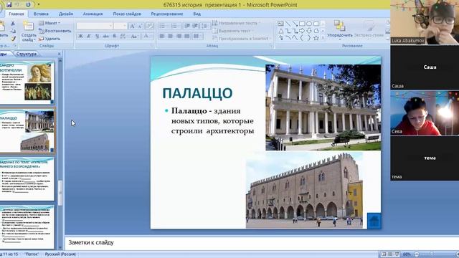This screenshot has height=258, width=459.
Task: Switch to the Главная ribbon tab
Action: click(16, 14)
